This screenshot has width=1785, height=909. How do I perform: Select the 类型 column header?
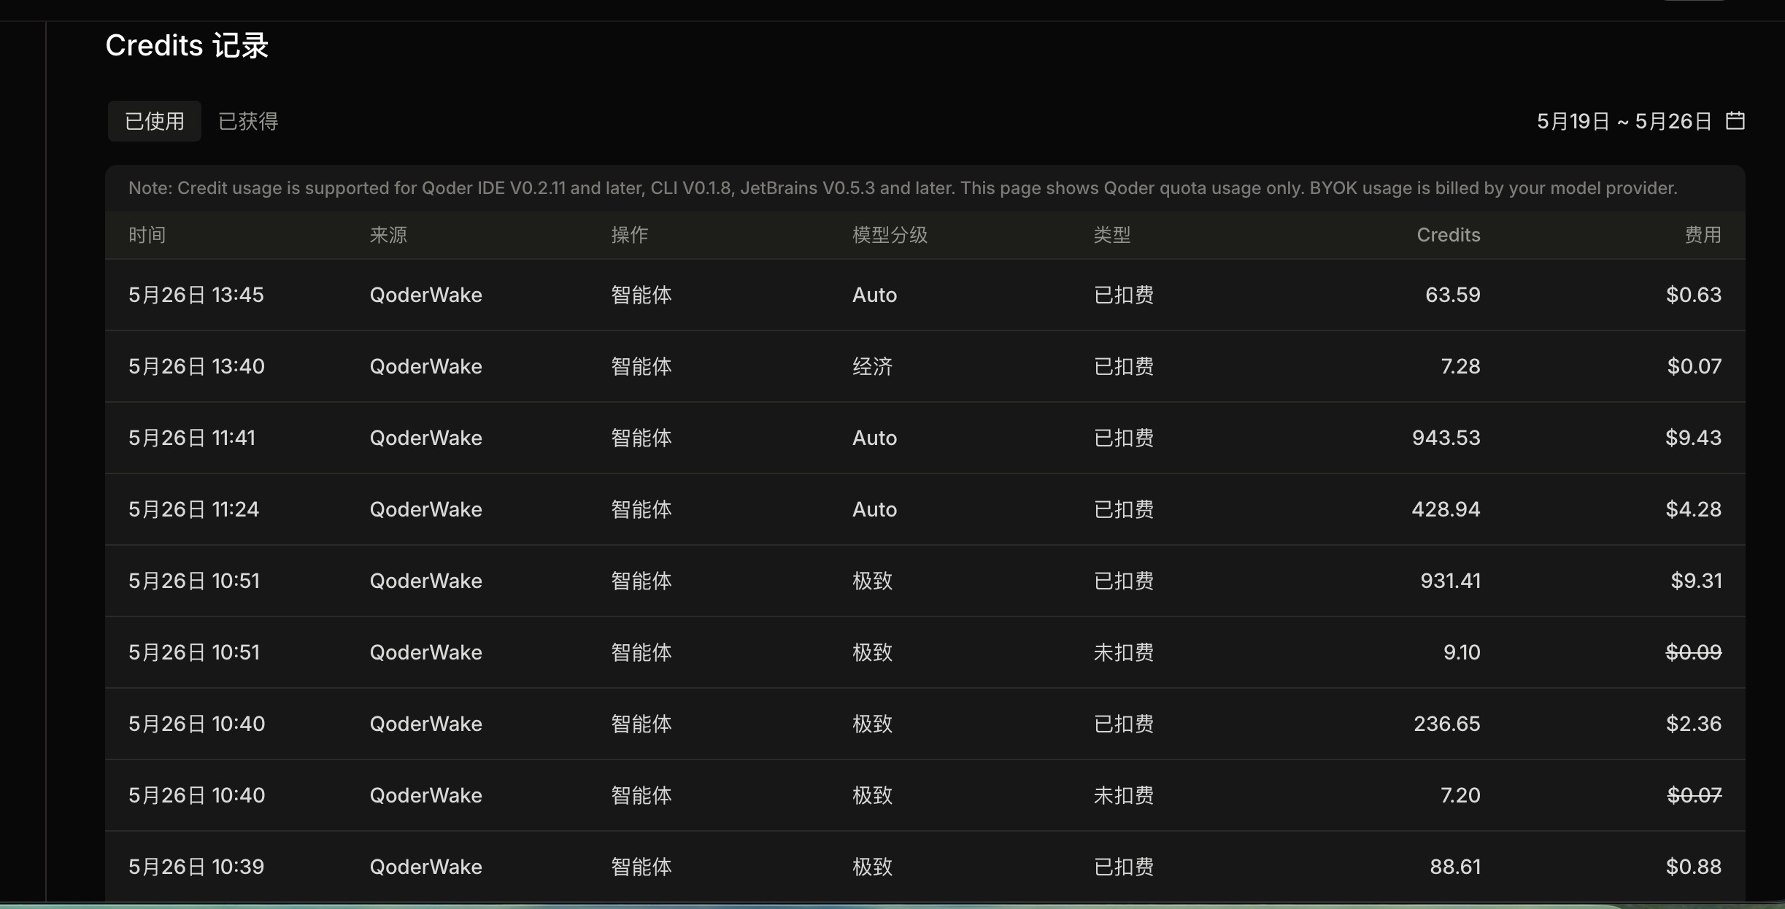point(1112,235)
